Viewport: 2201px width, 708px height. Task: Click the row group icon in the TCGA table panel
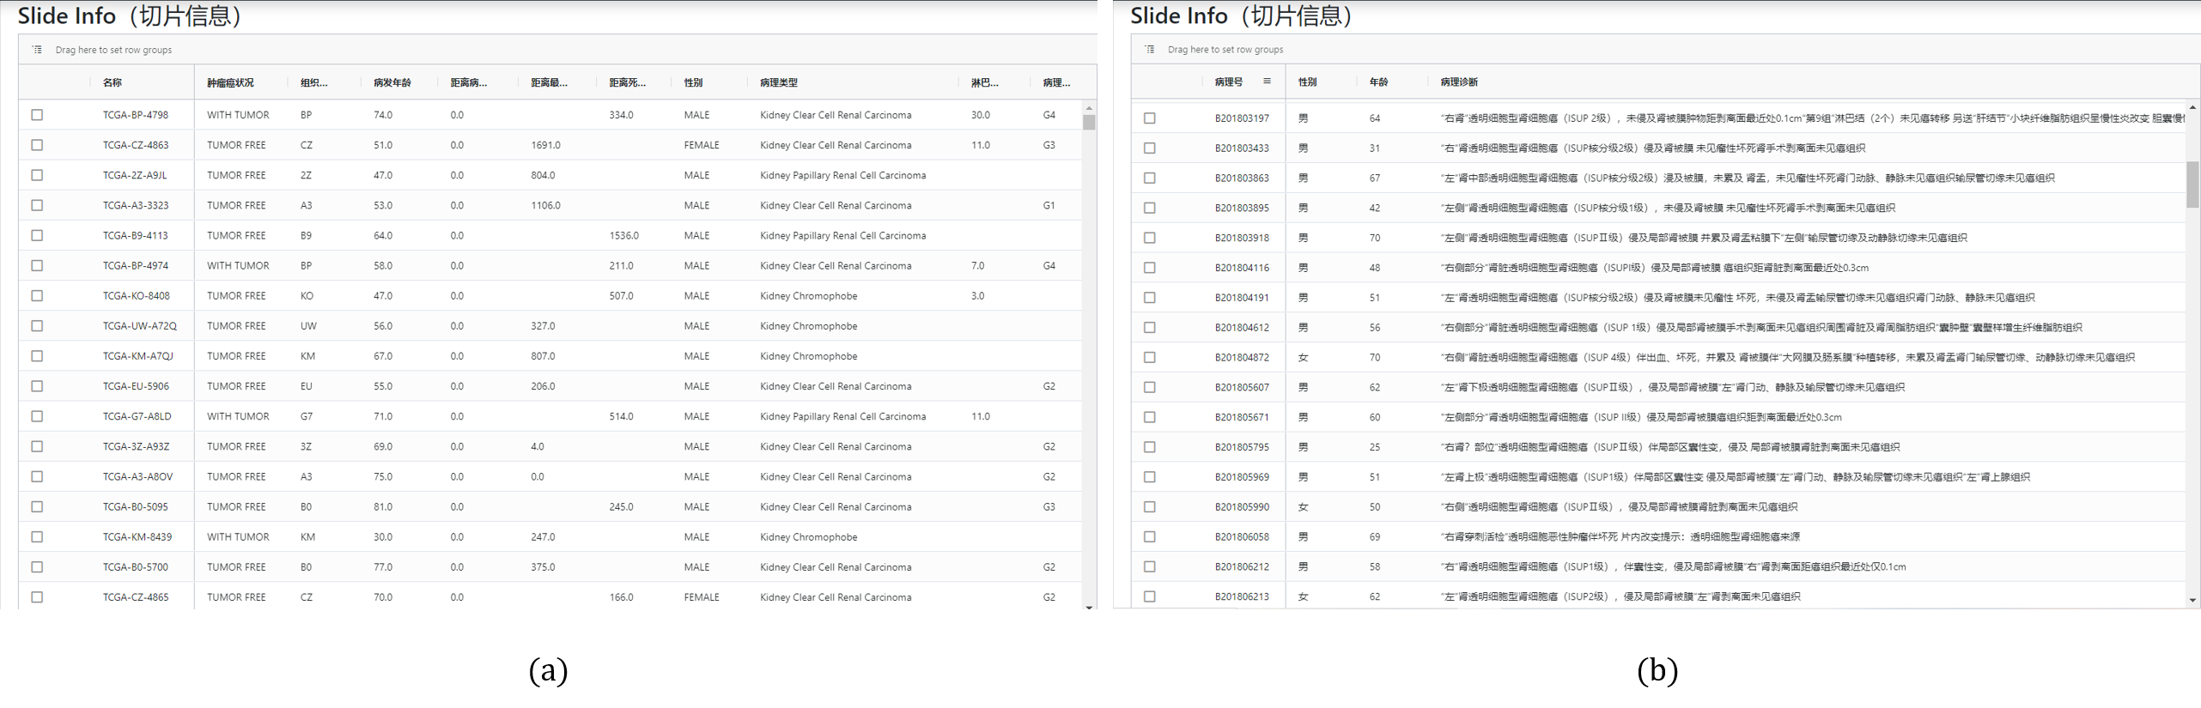coord(37,50)
